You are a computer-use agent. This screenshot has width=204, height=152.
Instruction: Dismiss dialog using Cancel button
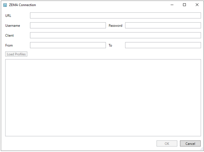point(190,143)
